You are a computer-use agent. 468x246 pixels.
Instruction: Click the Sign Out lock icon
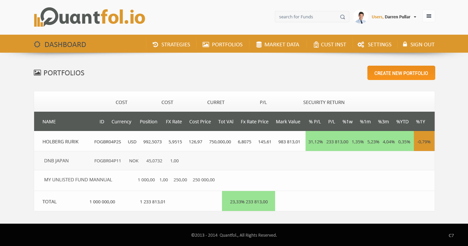click(x=405, y=44)
